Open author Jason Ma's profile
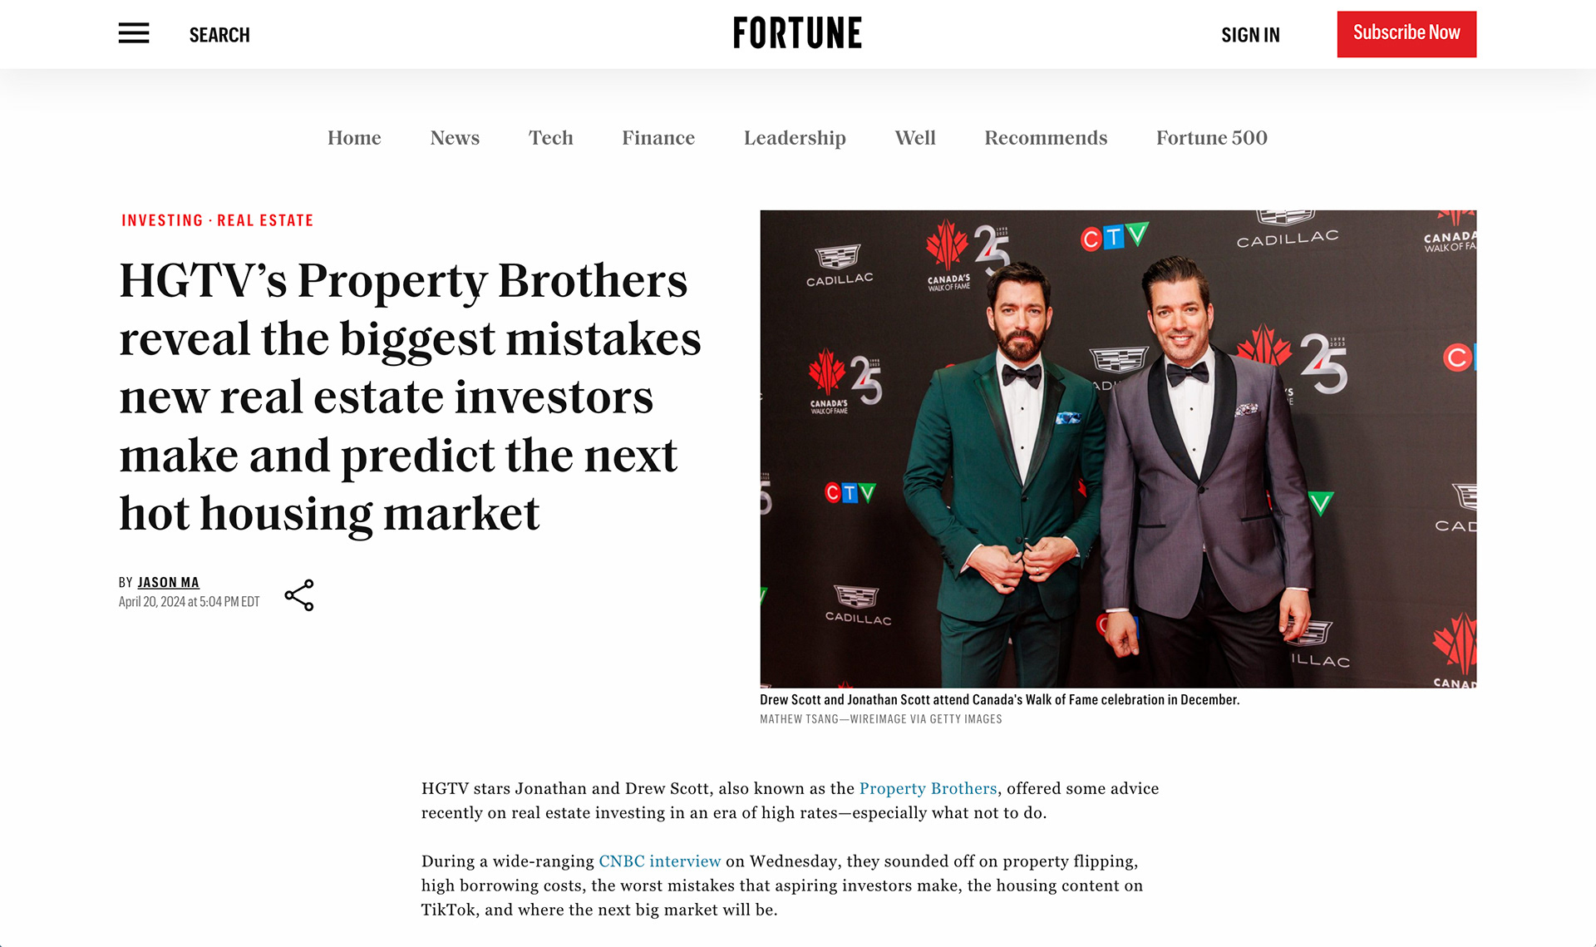The height and width of the screenshot is (947, 1596). tap(168, 583)
